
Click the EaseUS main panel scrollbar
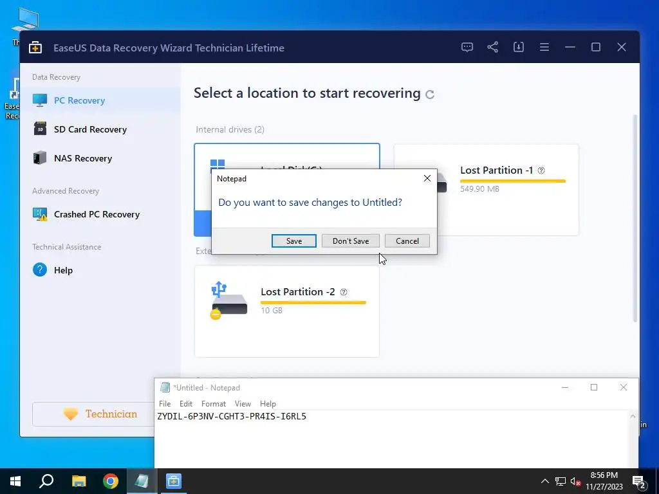(x=635, y=219)
